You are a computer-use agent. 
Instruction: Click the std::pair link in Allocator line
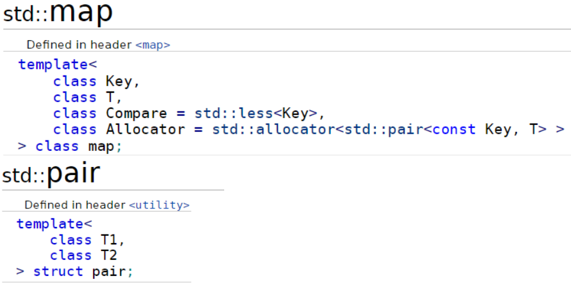tap(384, 129)
